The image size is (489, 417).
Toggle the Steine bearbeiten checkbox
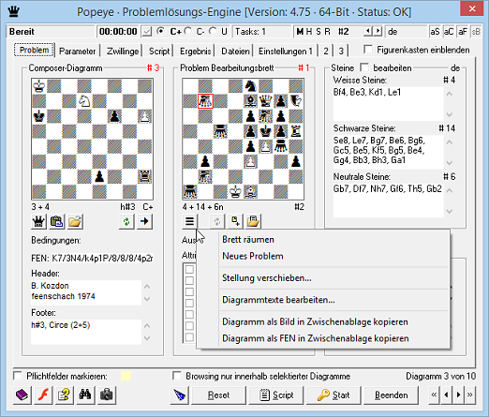point(364,67)
